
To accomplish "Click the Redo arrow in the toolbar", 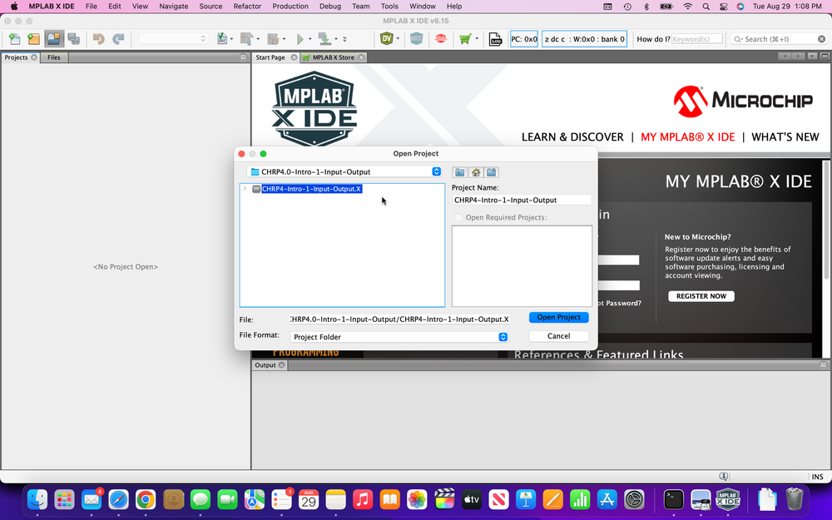I will tap(118, 38).
